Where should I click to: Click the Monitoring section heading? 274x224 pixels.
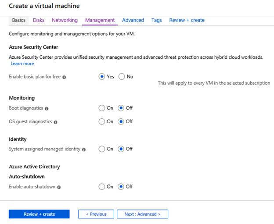(22, 98)
